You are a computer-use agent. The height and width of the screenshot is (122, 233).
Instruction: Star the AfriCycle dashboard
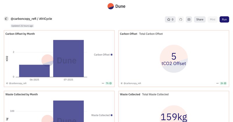170,20
